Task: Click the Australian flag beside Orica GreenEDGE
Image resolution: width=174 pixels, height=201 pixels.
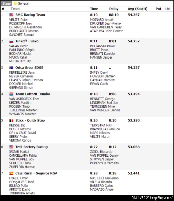Action: (x=11, y=68)
